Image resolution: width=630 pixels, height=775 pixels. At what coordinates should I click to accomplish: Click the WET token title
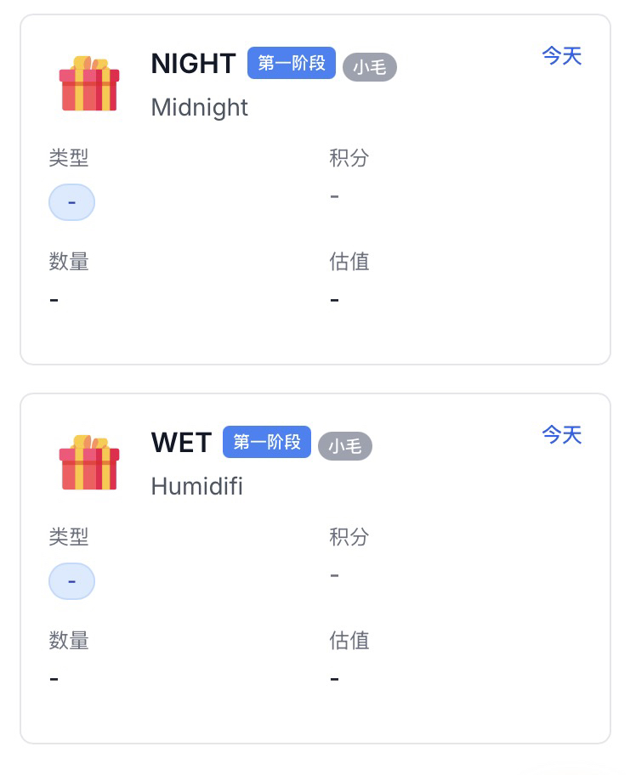click(x=181, y=443)
